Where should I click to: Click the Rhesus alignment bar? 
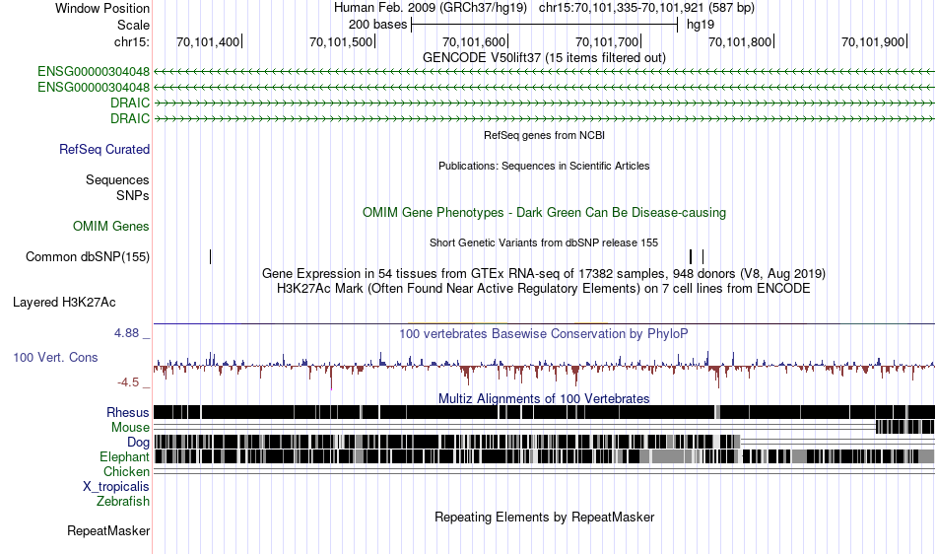544,412
